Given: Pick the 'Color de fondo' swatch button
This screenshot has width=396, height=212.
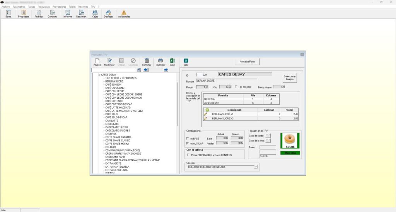Looking at the screenshot, I should tap(268, 135).
